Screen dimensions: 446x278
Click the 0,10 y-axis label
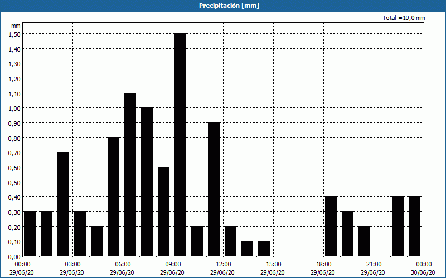[14, 242]
